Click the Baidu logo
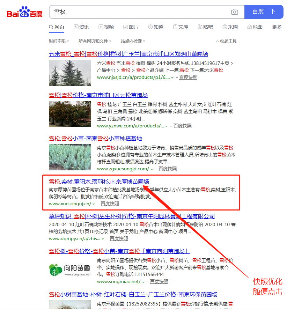 click(25, 12)
